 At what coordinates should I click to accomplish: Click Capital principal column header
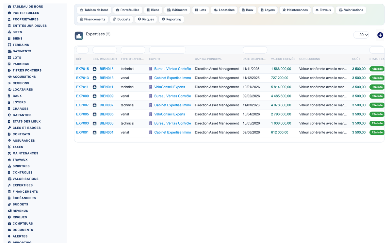(x=208, y=59)
